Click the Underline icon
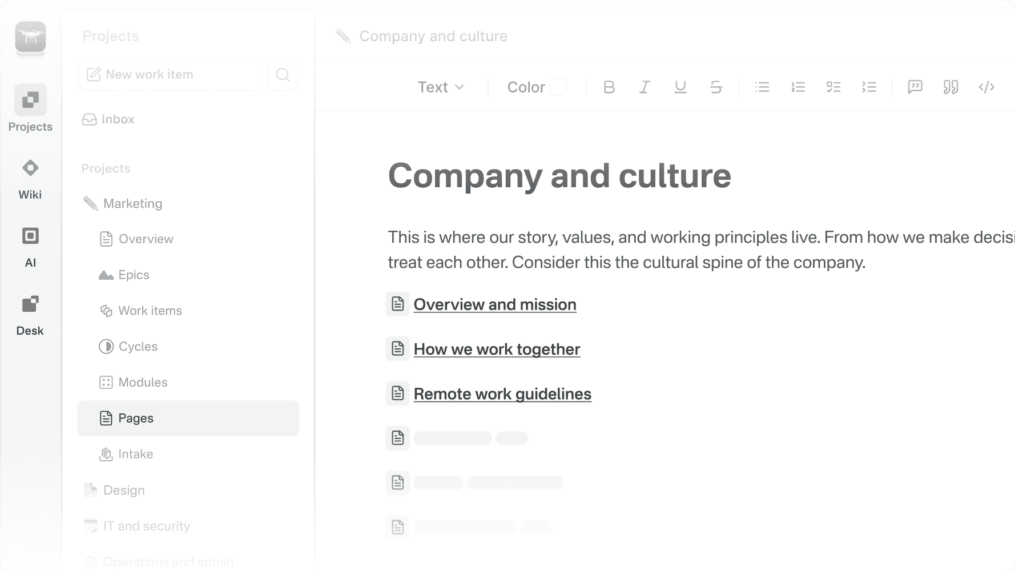Viewport: 1015px width, 571px height. (680, 87)
